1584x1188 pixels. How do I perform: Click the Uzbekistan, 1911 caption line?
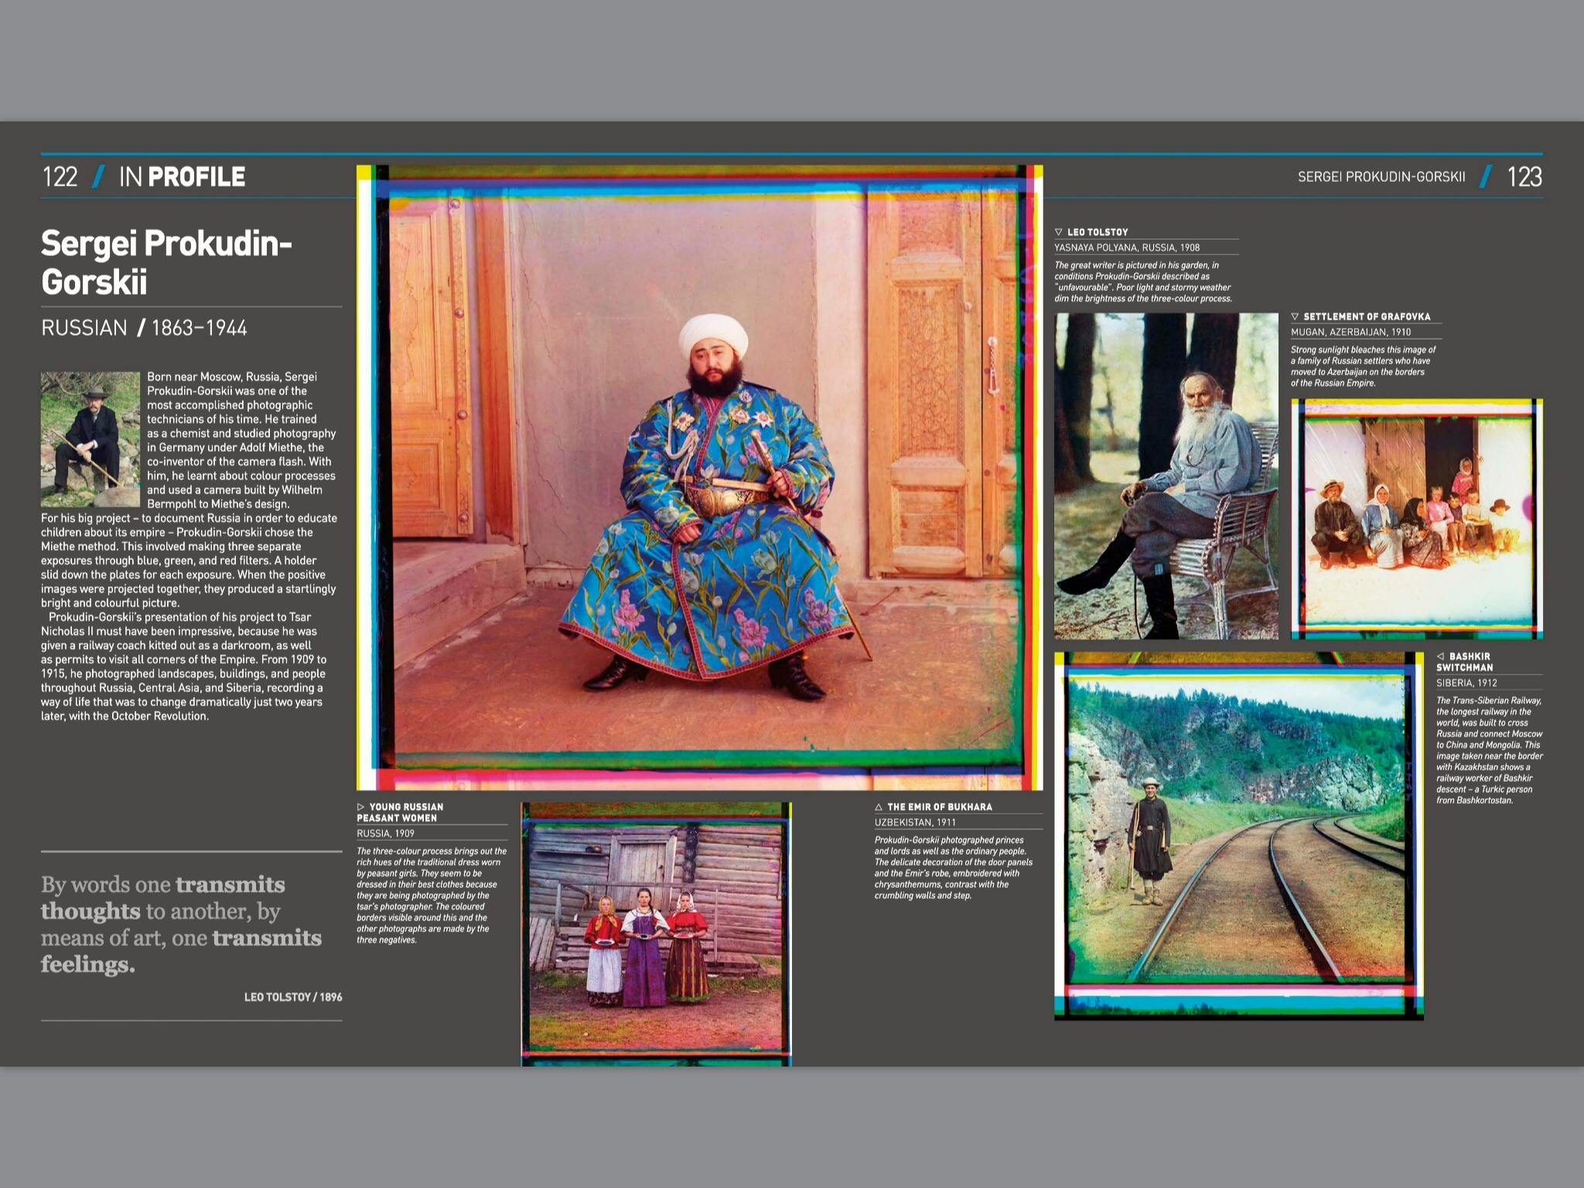915,822
